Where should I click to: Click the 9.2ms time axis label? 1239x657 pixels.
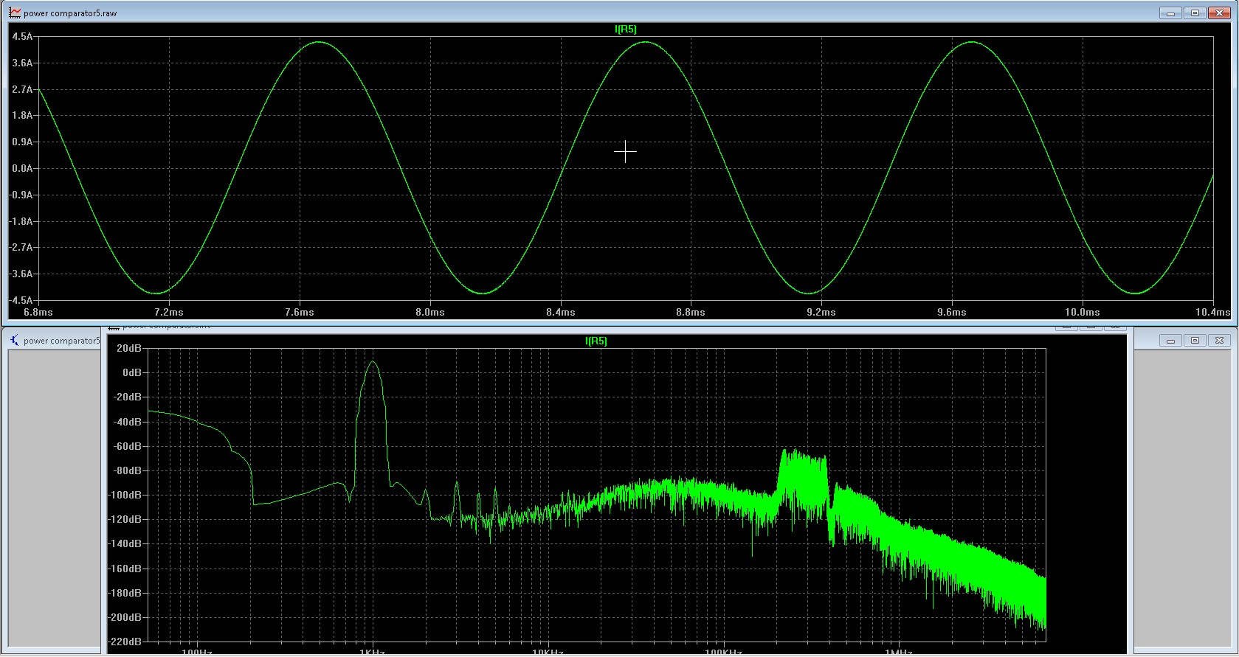821,313
